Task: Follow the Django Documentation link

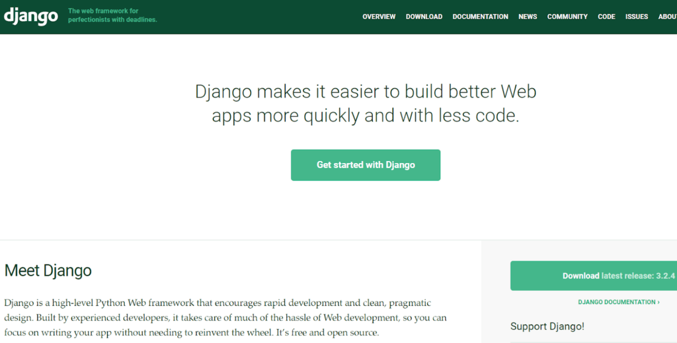Action: coord(619,302)
